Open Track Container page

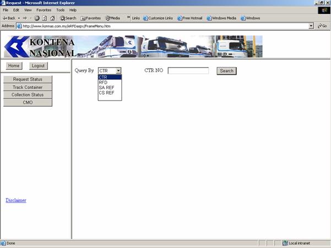(28, 87)
